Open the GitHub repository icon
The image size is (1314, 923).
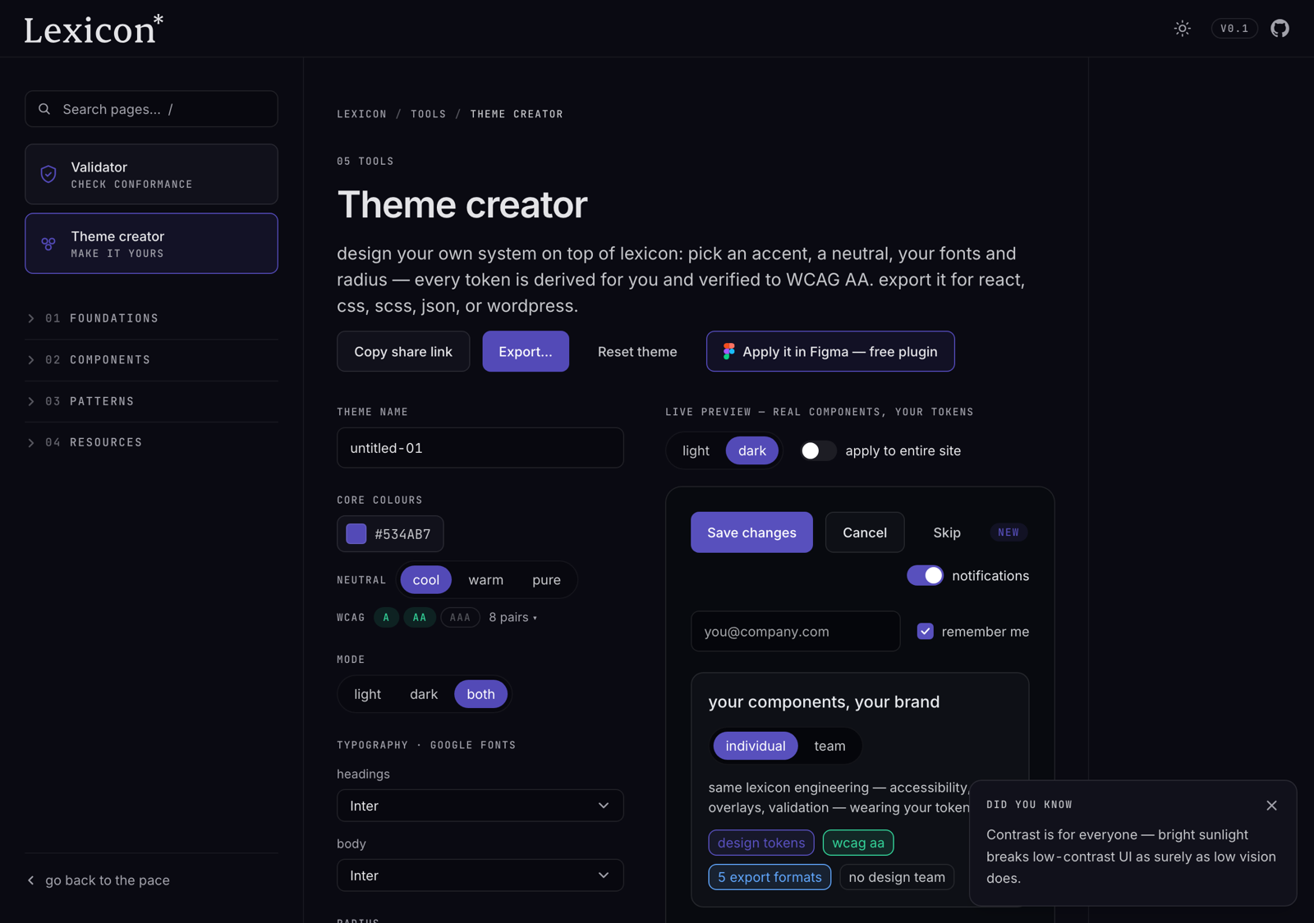click(1280, 29)
